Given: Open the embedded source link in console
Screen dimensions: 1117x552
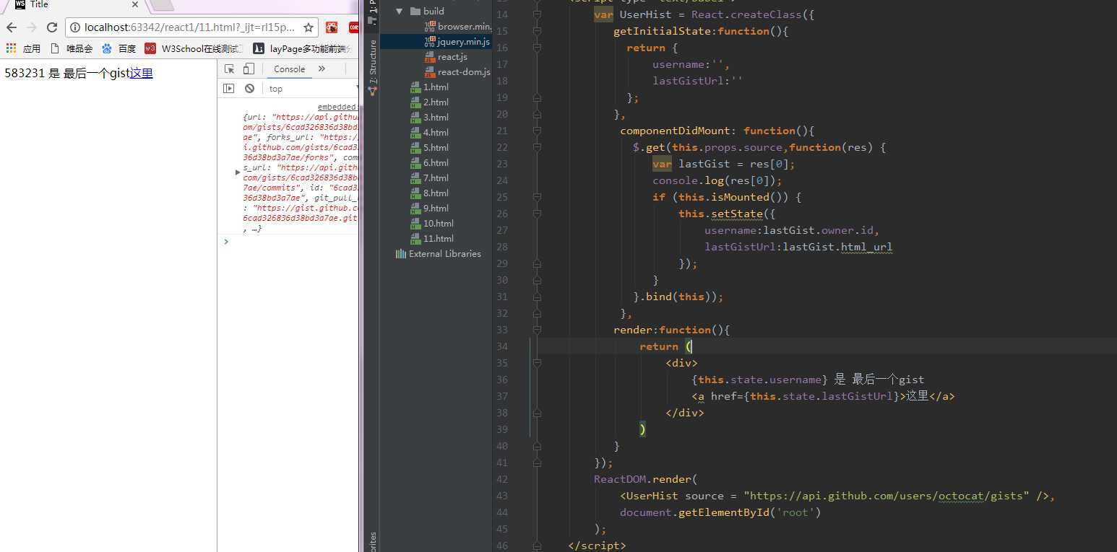Looking at the screenshot, I should [337, 107].
